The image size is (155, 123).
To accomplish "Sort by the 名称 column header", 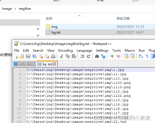I will [x=49, y=19].
